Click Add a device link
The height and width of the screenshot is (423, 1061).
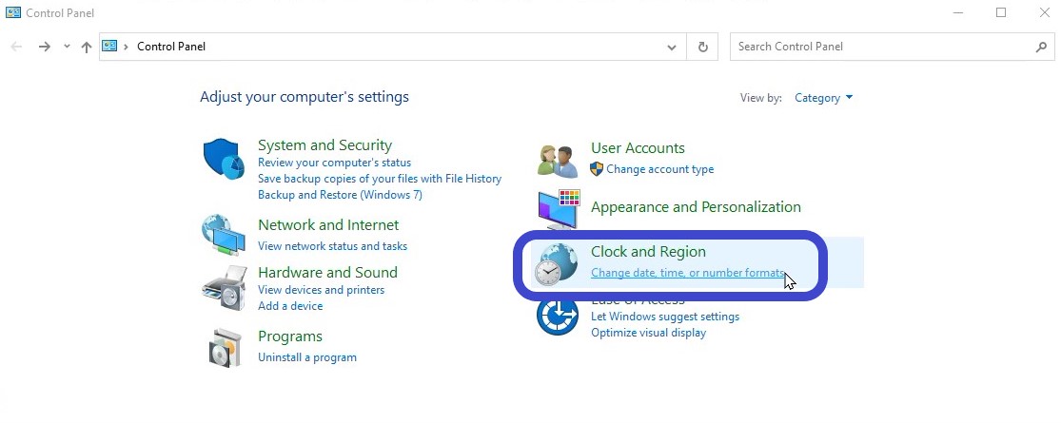pyautogui.click(x=290, y=306)
